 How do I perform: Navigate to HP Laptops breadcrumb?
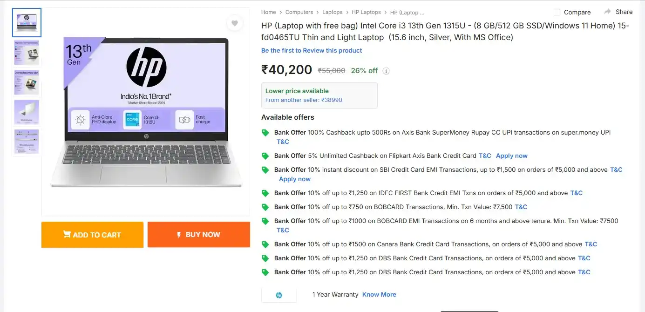coord(366,12)
